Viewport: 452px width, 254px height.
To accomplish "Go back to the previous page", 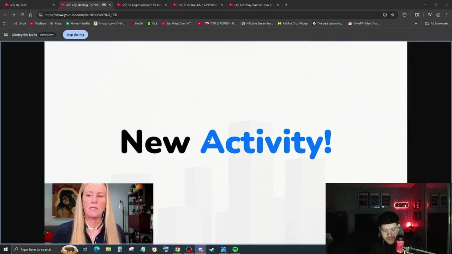I will (x=5, y=15).
